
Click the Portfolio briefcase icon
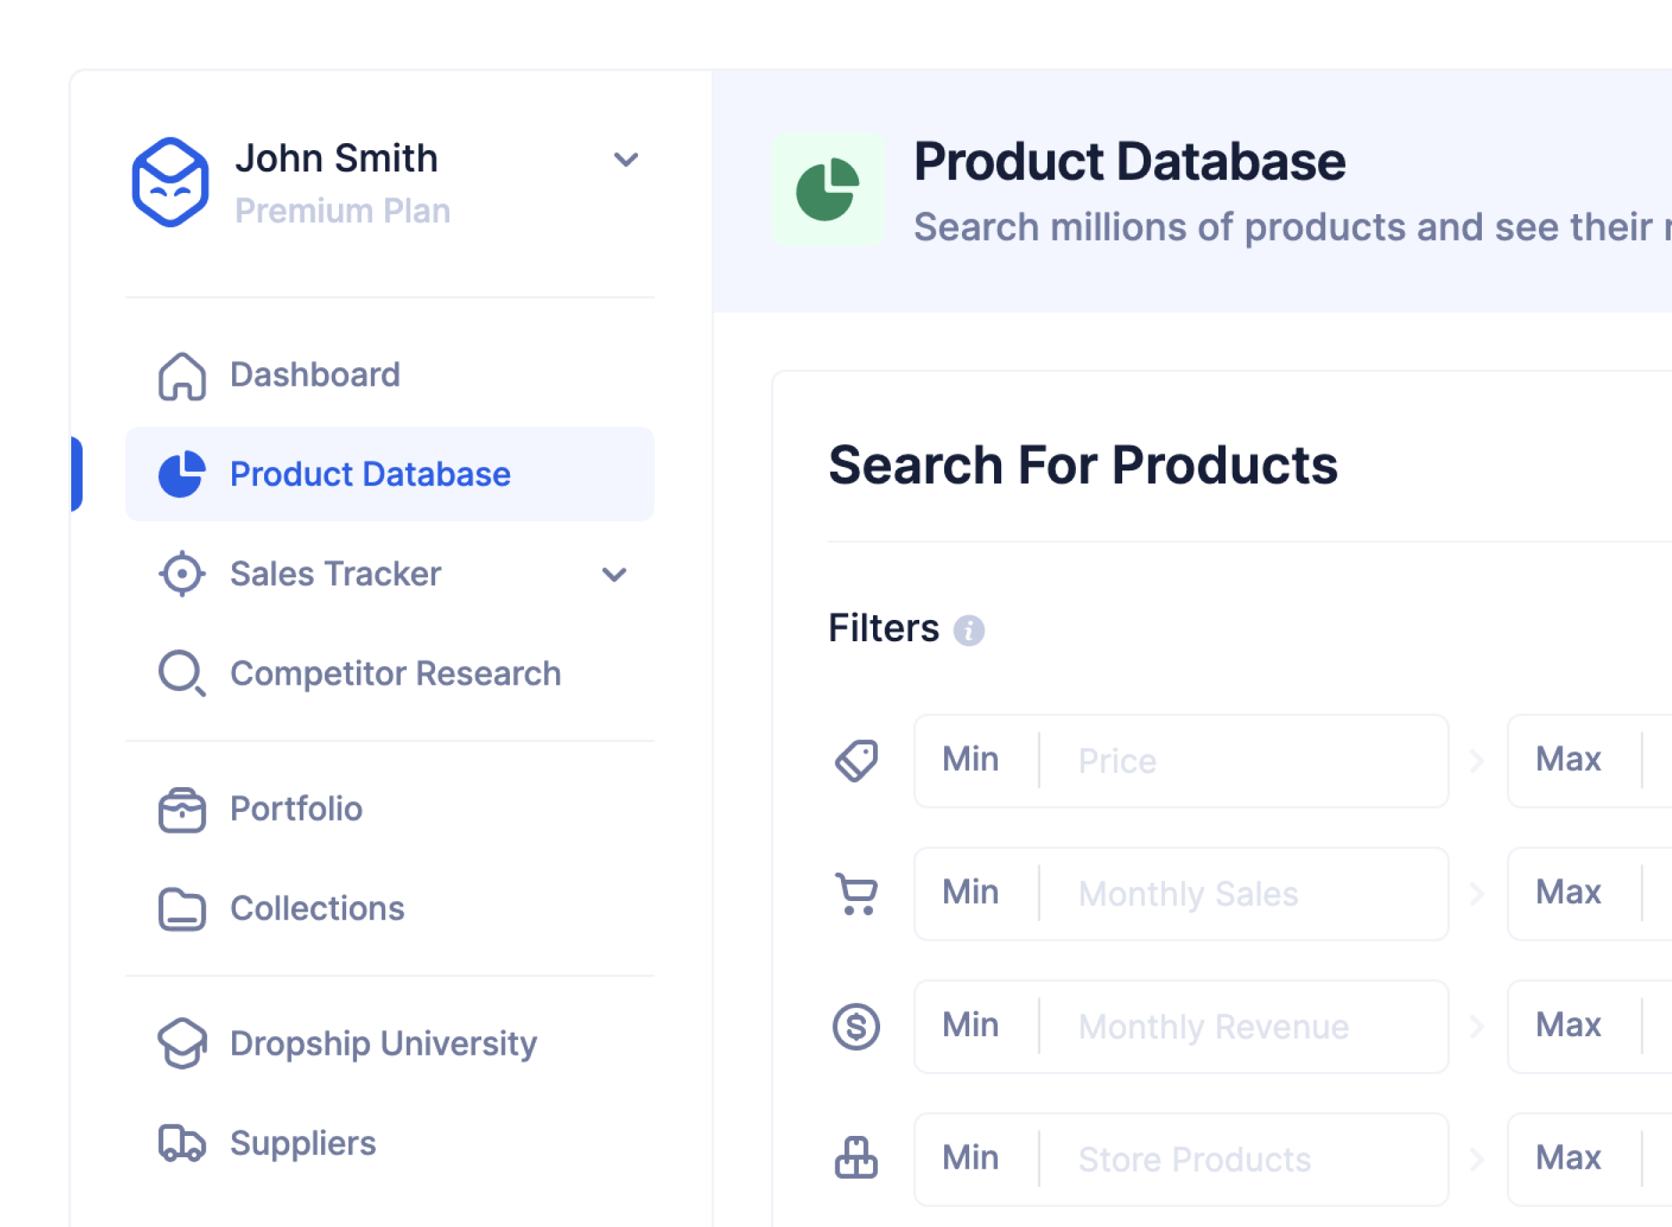tap(181, 810)
